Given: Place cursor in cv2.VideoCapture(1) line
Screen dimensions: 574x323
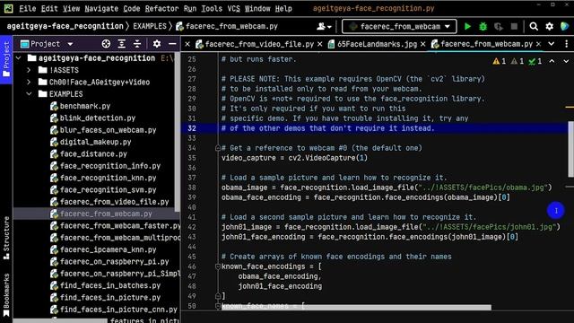Looking at the screenshot, I should (x=294, y=158).
